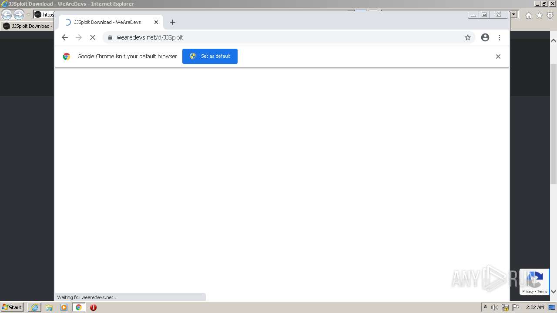Open the reCAPTCHA Privacy link
The width and height of the screenshot is (557, 313).
528,292
